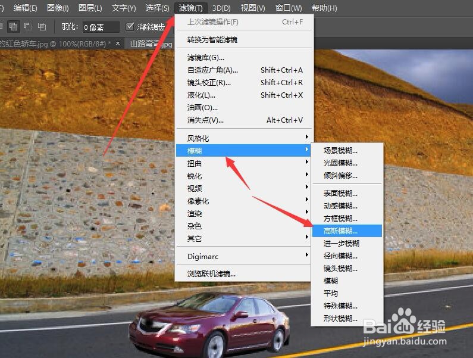
Task: Close the open 滤镜(T) menu
Action: [190, 8]
